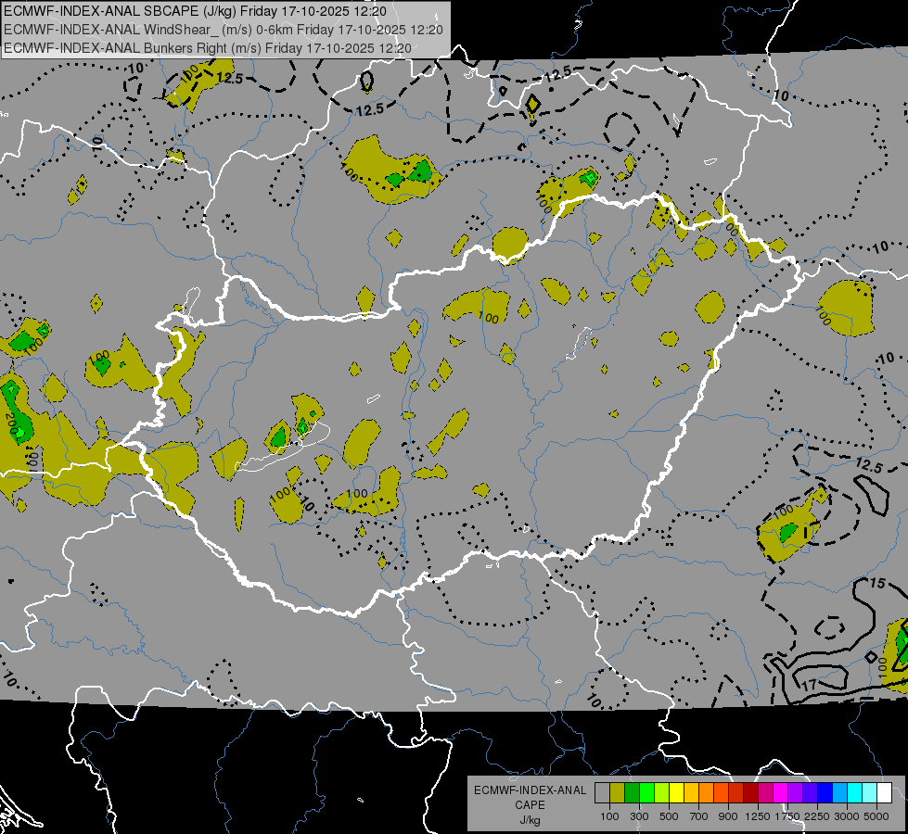Screen dimensions: 908x834
Task: Click the 700 legend value
Action: point(699,816)
